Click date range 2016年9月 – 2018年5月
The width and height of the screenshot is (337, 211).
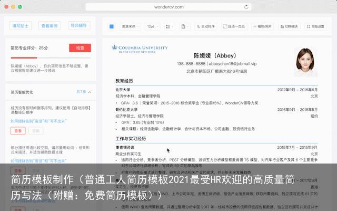(297, 110)
